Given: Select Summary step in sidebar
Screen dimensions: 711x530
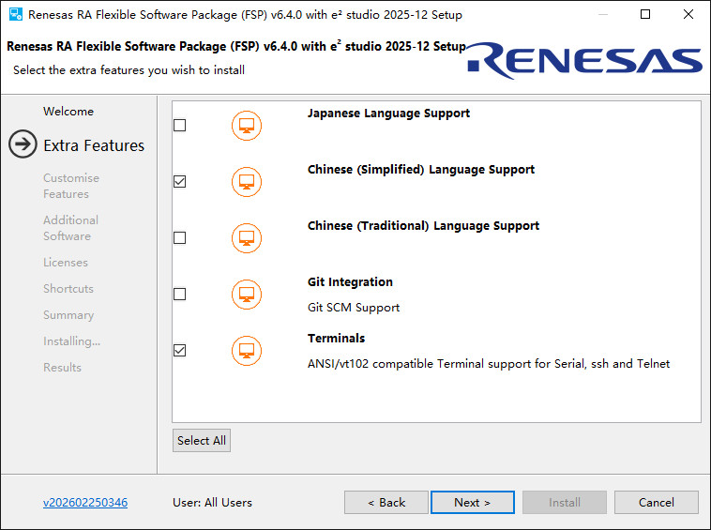Looking at the screenshot, I should 68,315.
